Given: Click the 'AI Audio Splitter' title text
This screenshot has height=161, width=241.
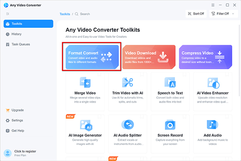Looking at the screenshot, I should click(128, 135).
